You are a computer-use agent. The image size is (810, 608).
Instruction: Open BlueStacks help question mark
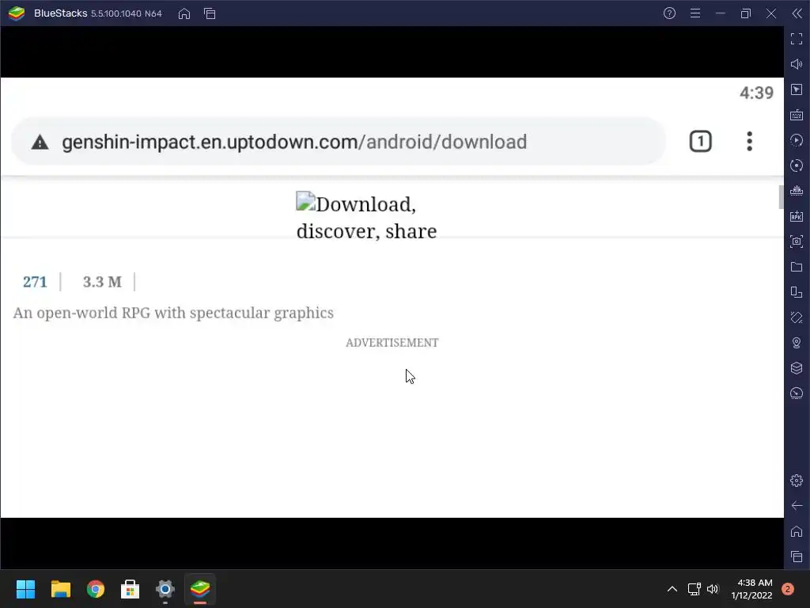click(x=669, y=13)
